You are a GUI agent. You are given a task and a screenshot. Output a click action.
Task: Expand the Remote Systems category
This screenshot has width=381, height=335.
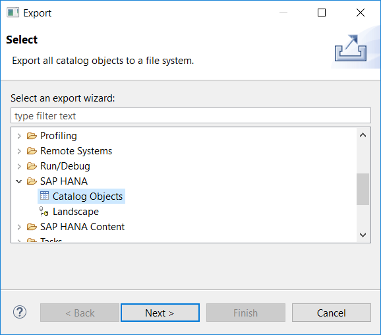pos(19,151)
